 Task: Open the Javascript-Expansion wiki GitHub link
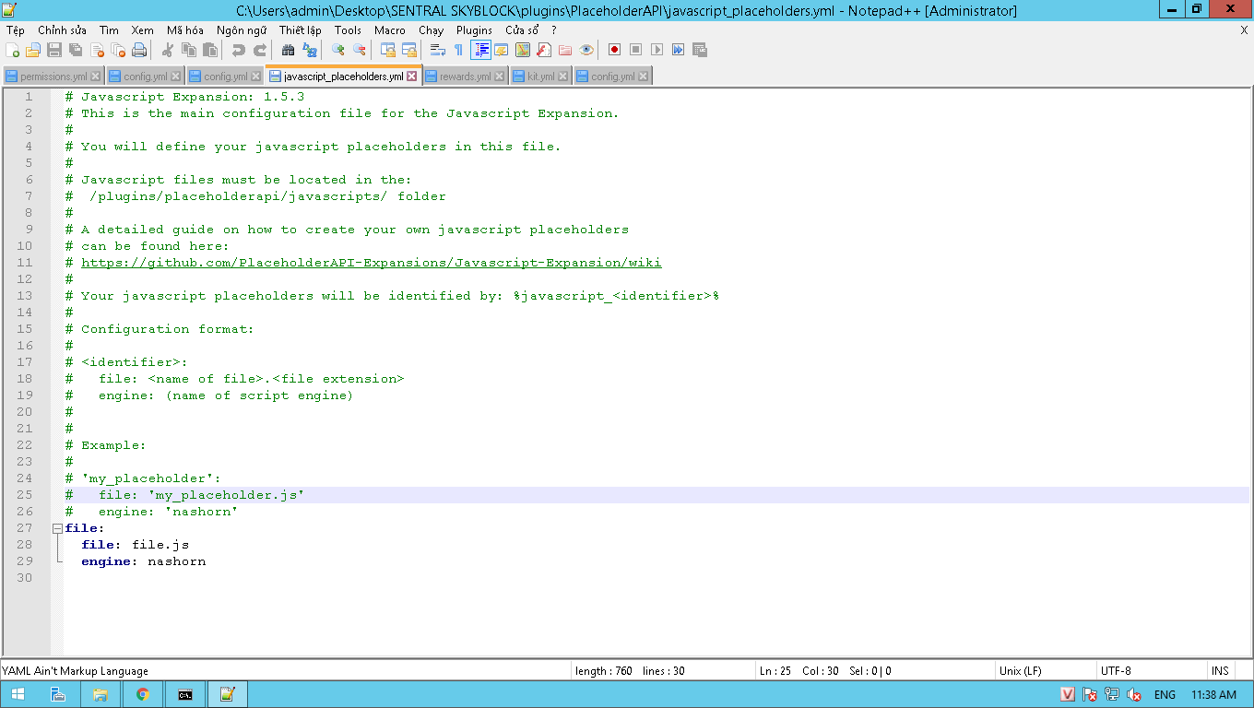click(x=371, y=263)
